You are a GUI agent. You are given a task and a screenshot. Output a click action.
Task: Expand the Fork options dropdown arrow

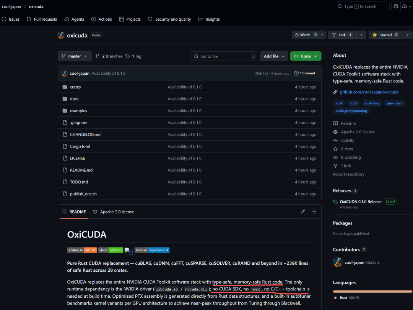coord(361,35)
